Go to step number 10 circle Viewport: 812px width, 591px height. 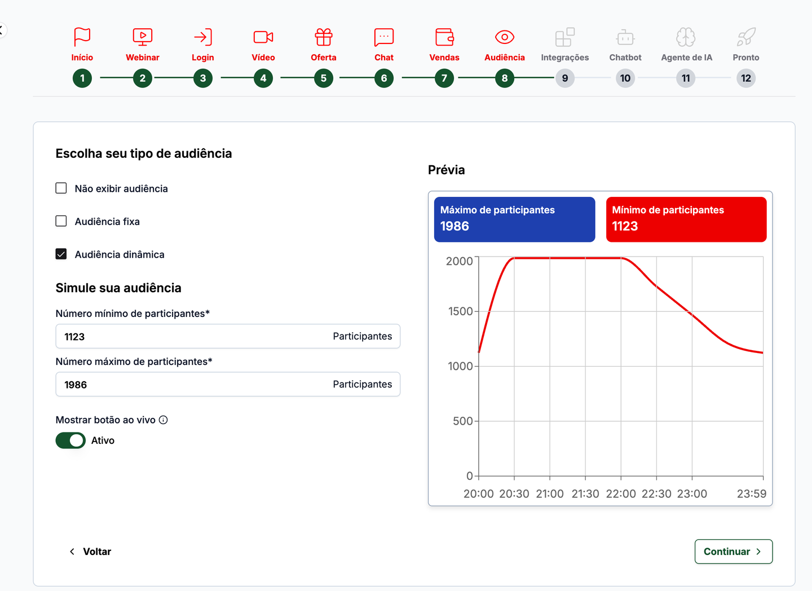(x=625, y=78)
